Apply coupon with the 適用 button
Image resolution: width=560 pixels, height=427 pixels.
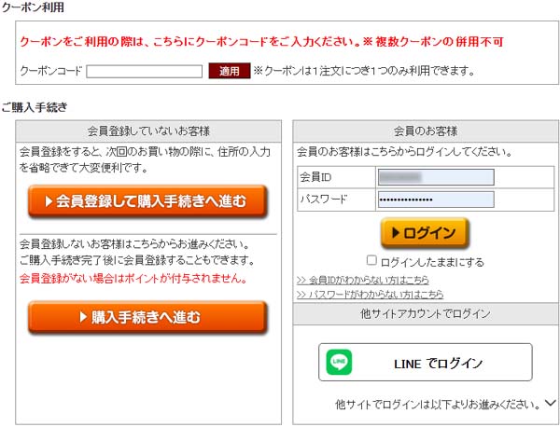pyautogui.click(x=230, y=71)
